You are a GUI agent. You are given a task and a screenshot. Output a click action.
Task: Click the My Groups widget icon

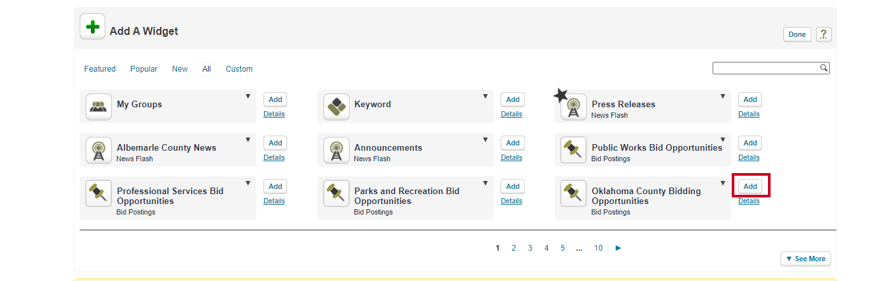99,106
